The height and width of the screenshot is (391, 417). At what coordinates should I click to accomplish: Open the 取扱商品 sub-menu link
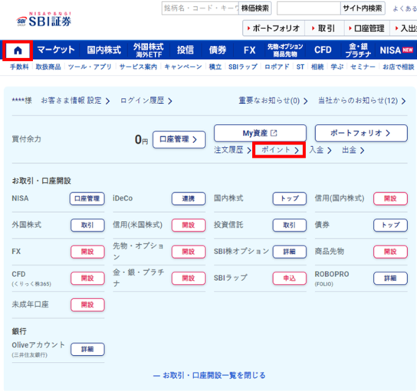click(x=48, y=67)
